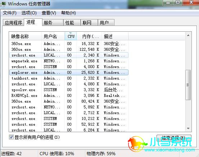
Task: Click 后台处... description cell
Action: (x=113, y=90)
